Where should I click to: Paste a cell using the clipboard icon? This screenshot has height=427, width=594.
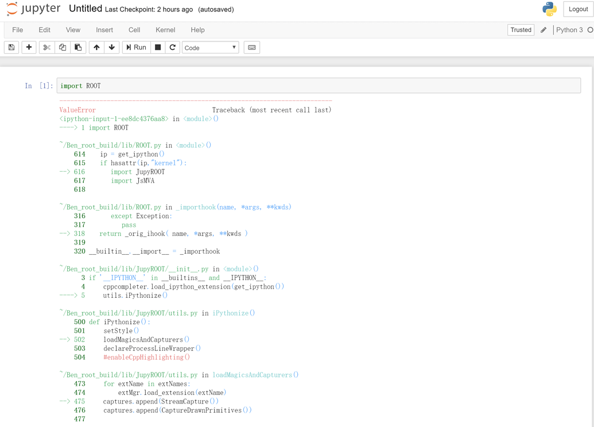[77, 47]
